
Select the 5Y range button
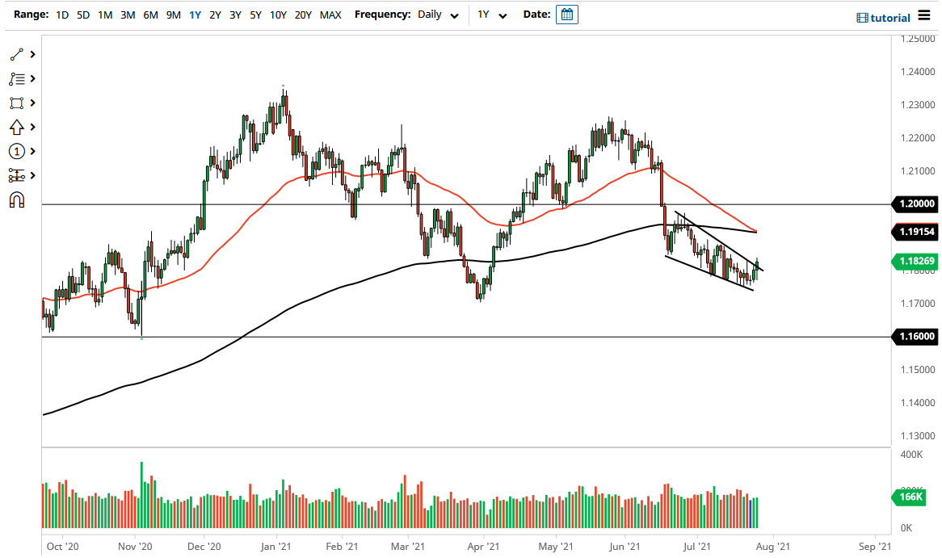(x=254, y=15)
